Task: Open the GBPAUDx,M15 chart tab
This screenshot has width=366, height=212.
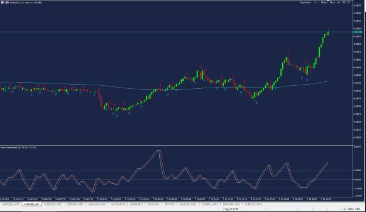Action: tap(97, 204)
